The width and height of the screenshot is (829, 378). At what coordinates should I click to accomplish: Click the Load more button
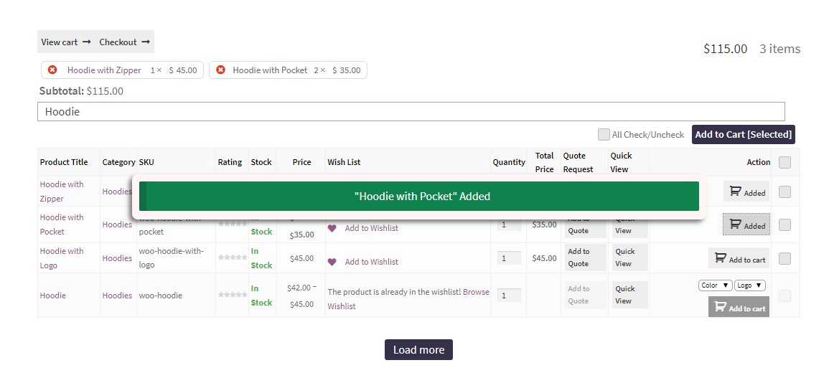418,349
